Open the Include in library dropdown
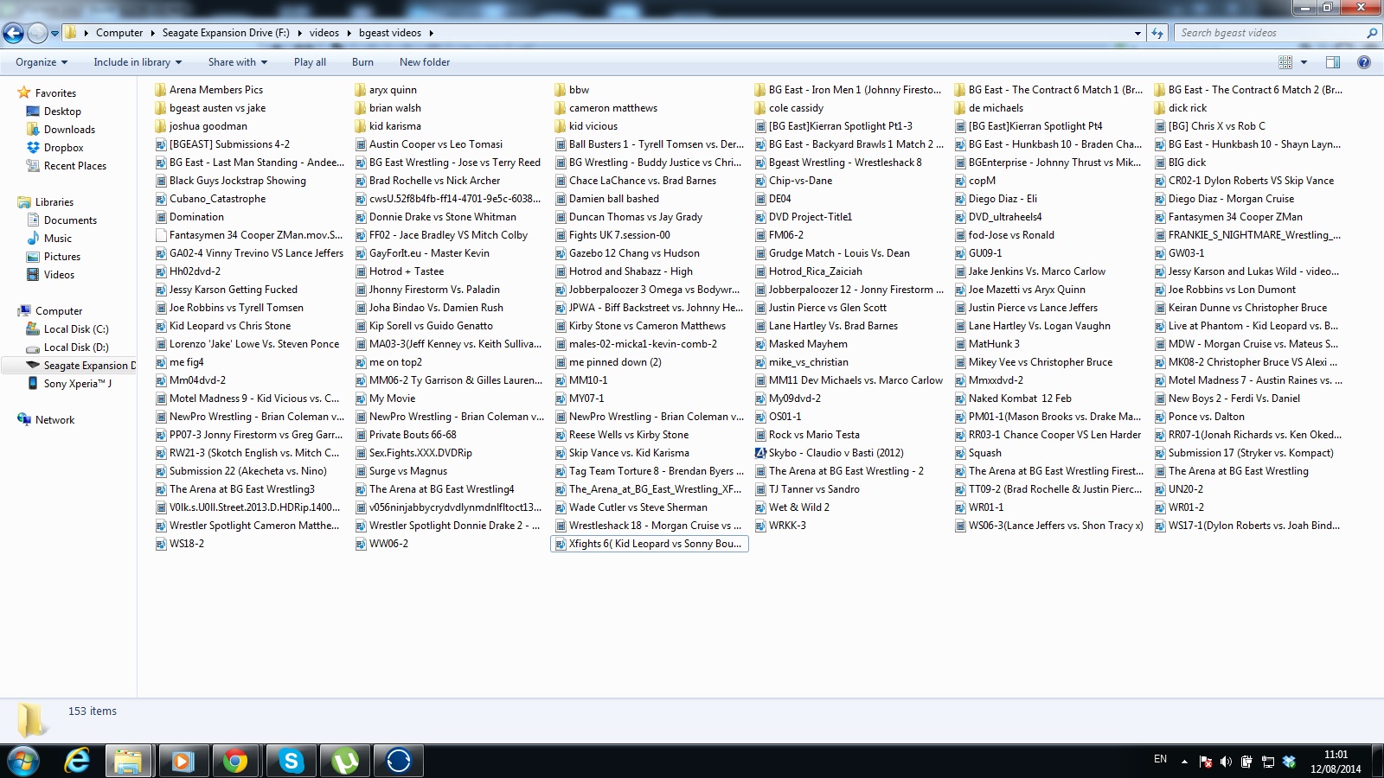 (x=137, y=61)
